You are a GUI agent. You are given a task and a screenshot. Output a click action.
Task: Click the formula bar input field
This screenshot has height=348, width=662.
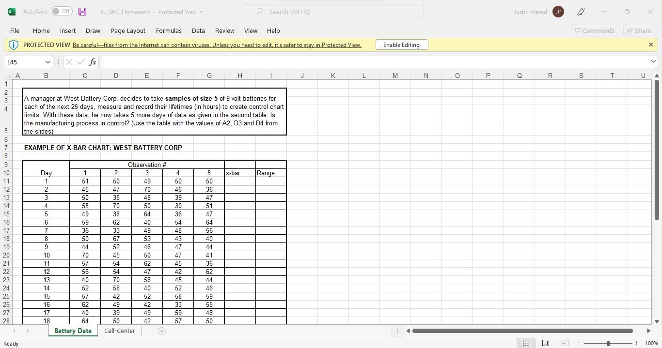375,62
